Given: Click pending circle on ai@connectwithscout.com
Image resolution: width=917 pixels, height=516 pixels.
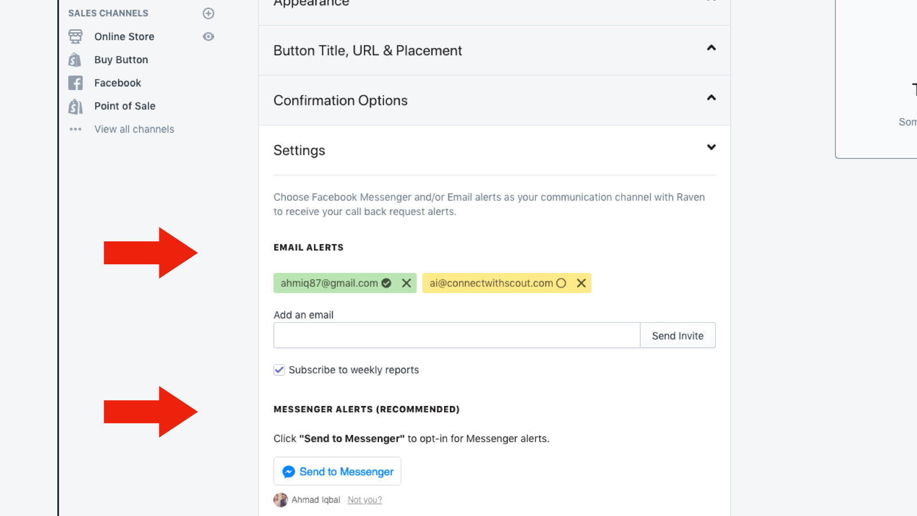Looking at the screenshot, I should 561,283.
